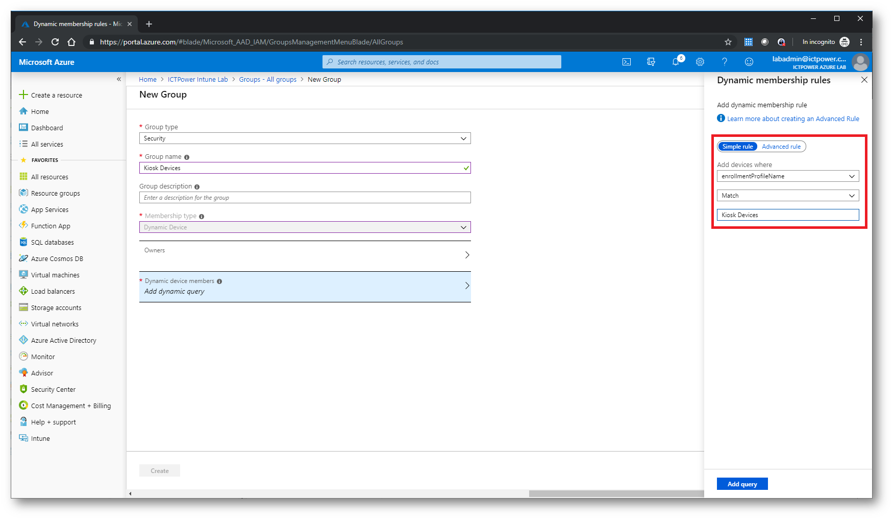
Task: Open the enrollmentProfileName property dropdown
Action: click(x=788, y=176)
